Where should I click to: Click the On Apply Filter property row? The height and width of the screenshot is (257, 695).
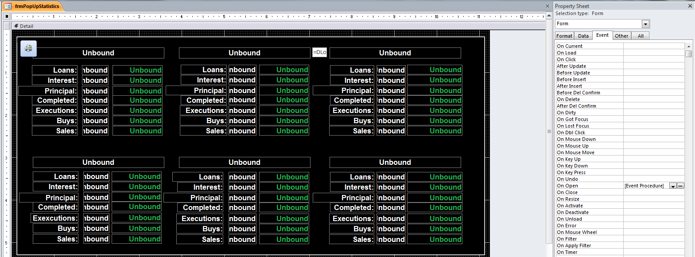tap(620, 245)
